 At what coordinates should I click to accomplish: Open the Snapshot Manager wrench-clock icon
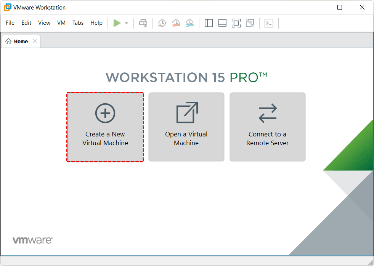pyautogui.click(x=189, y=23)
